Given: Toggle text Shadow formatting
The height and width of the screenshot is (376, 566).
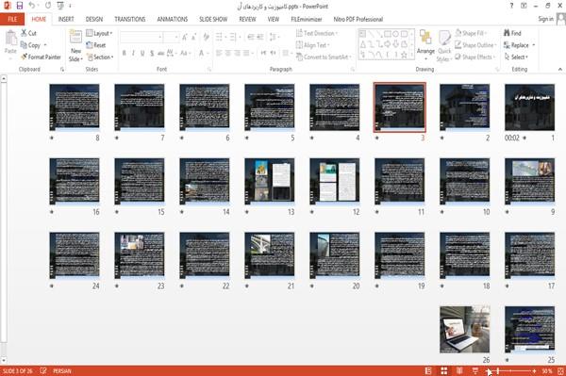Looking at the screenshot, I should (x=152, y=54).
